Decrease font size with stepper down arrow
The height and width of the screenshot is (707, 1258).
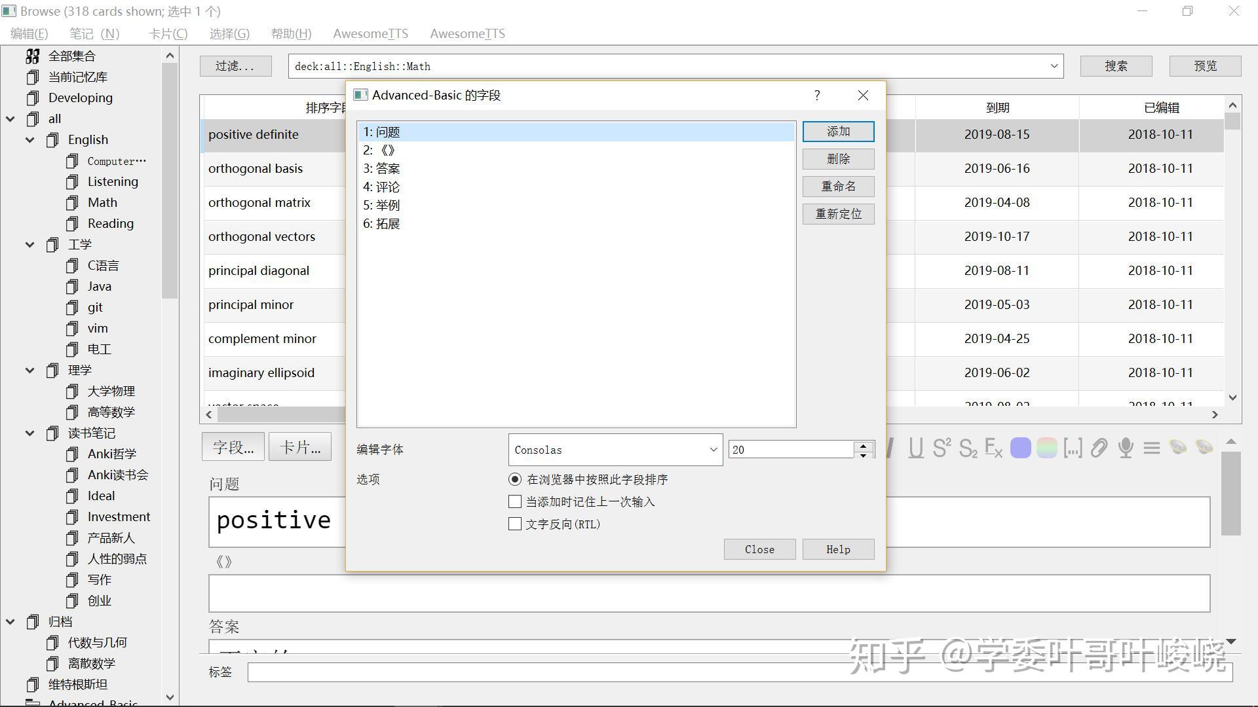(x=863, y=455)
